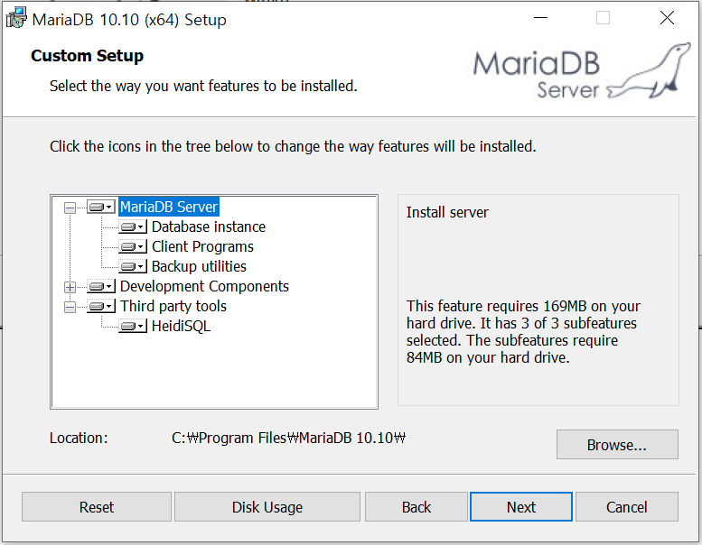
Task: Select Development Components tree item
Action: (204, 287)
